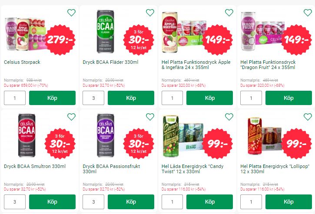This screenshot has height=214, width=315.
Task: Focus quantity box for BCAA Smultron
Action: pos(15,202)
